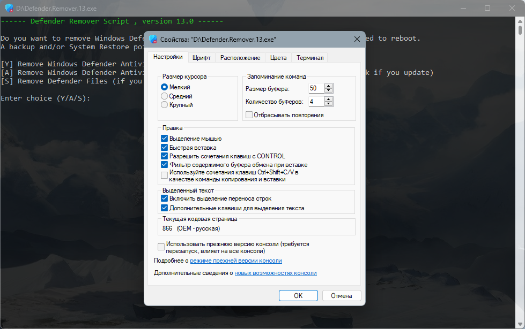Click the Размер буфера value field

(x=316, y=88)
